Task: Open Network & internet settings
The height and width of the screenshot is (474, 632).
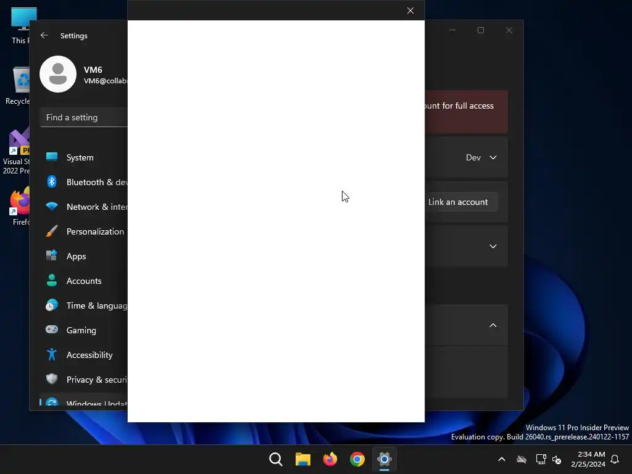Action: click(x=84, y=207)
